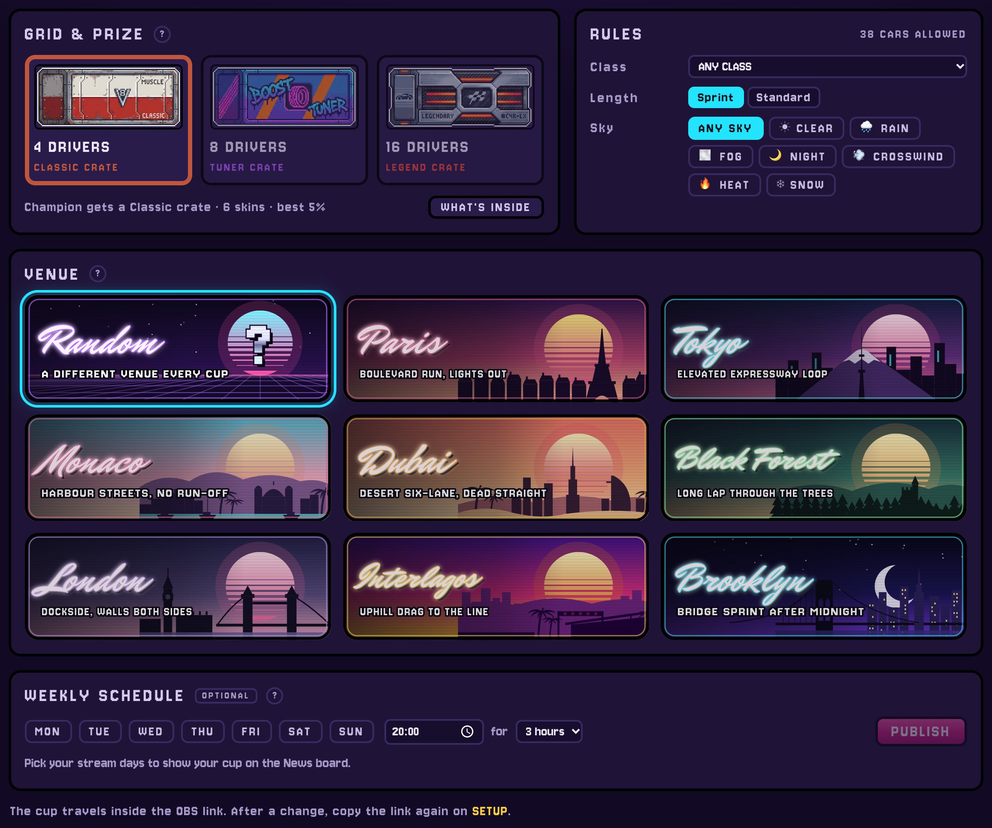Open the Venue help question mark

click(98, 273)
